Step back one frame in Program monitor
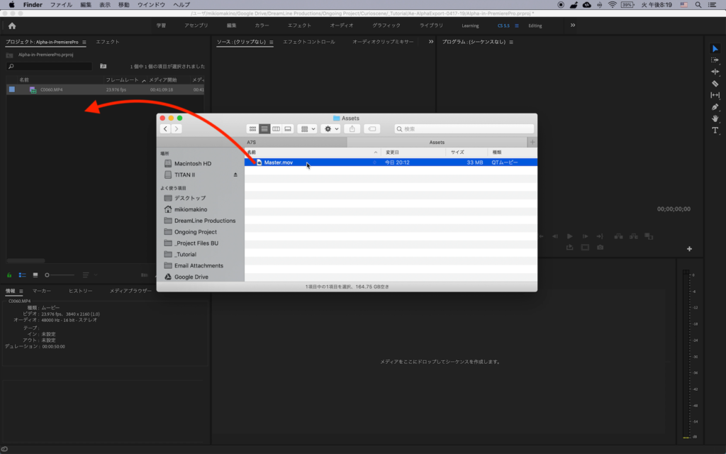The width and height of the screenshot is (726, 454). click(x=554, y=236)
